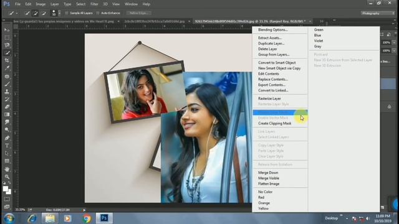This screenshot has height=224, width=399.
Task: Select the Lasso tool
Action: tap(7, 45)
